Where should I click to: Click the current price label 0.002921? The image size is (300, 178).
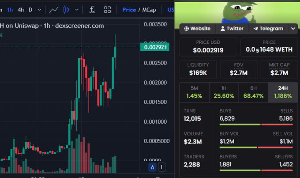[155, 47]
